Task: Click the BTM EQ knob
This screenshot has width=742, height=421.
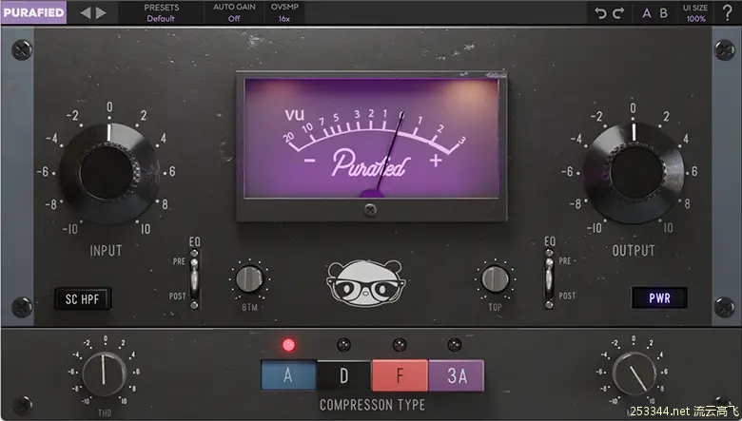Action: click(249, 278)
